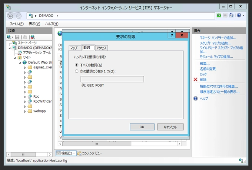Click the Connections pane scroll left arrow
Image resolution: width=252 pixels, height=170 pixels.
(9, 154)
